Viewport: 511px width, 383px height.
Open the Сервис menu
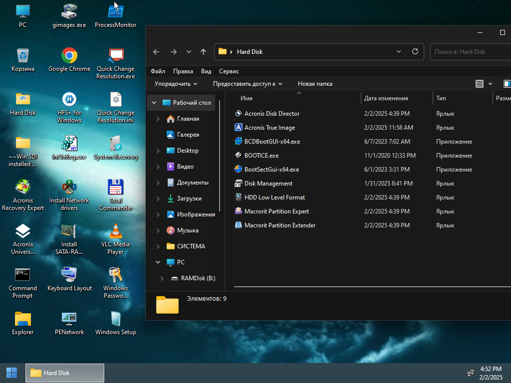(229, 71)
